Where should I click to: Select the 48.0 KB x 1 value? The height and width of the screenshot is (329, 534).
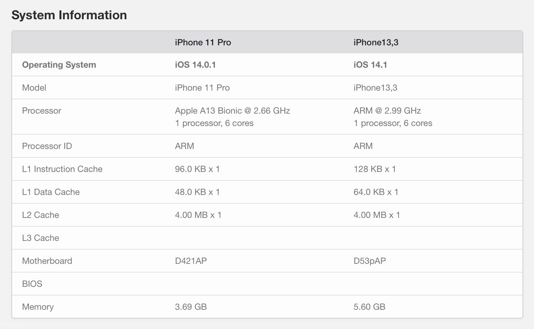click(x=197, y=192)
